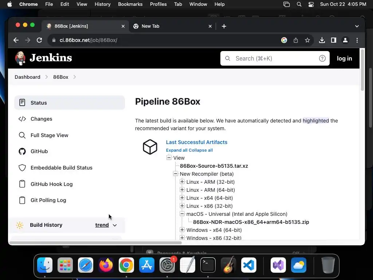Click the horizontal page scrollbar

95,243
